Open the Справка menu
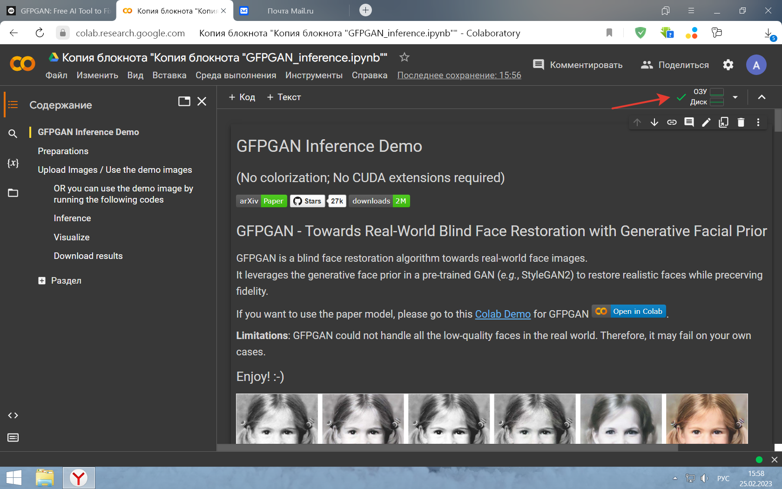Image resolution: width=782 pixels, height=489 pixels. click(370, 75)
